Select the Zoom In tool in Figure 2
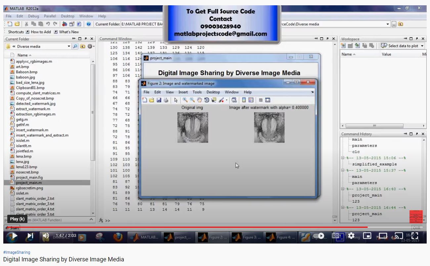This screenshot has width=430, height=266. 185,100
